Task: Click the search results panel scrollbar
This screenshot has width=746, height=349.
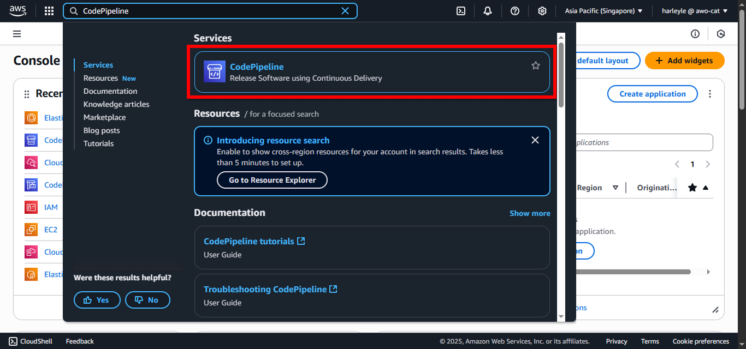Action: pos(561,75)
